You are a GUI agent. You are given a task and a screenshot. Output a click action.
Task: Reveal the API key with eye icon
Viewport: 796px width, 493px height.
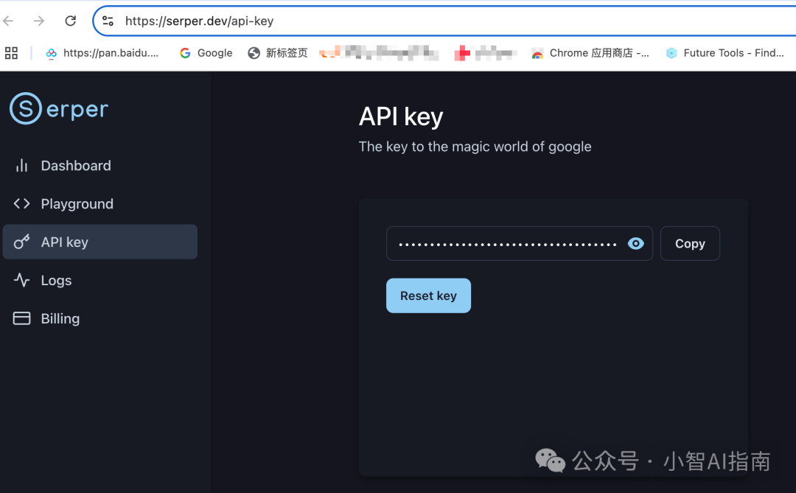[635, 244]
